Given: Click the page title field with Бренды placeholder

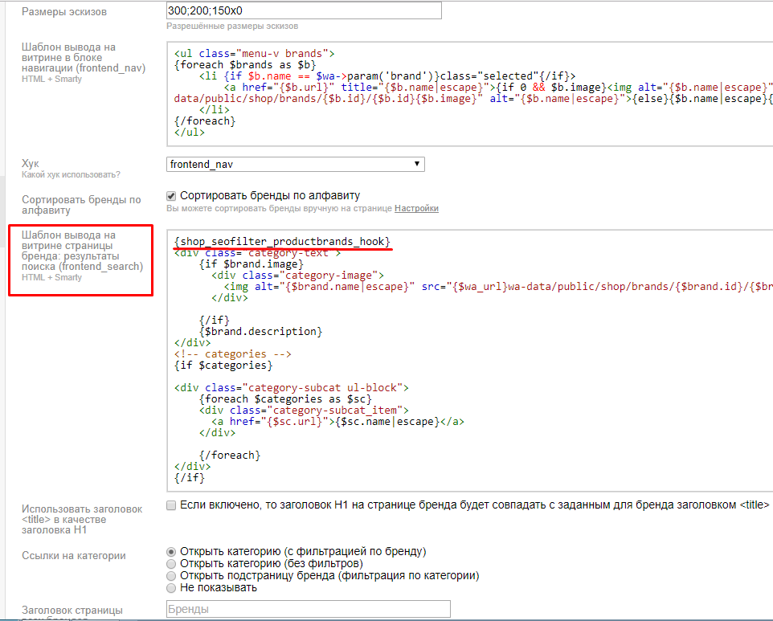Looking at the screenshot, I should pyautogui.click(x=308, y=610).
